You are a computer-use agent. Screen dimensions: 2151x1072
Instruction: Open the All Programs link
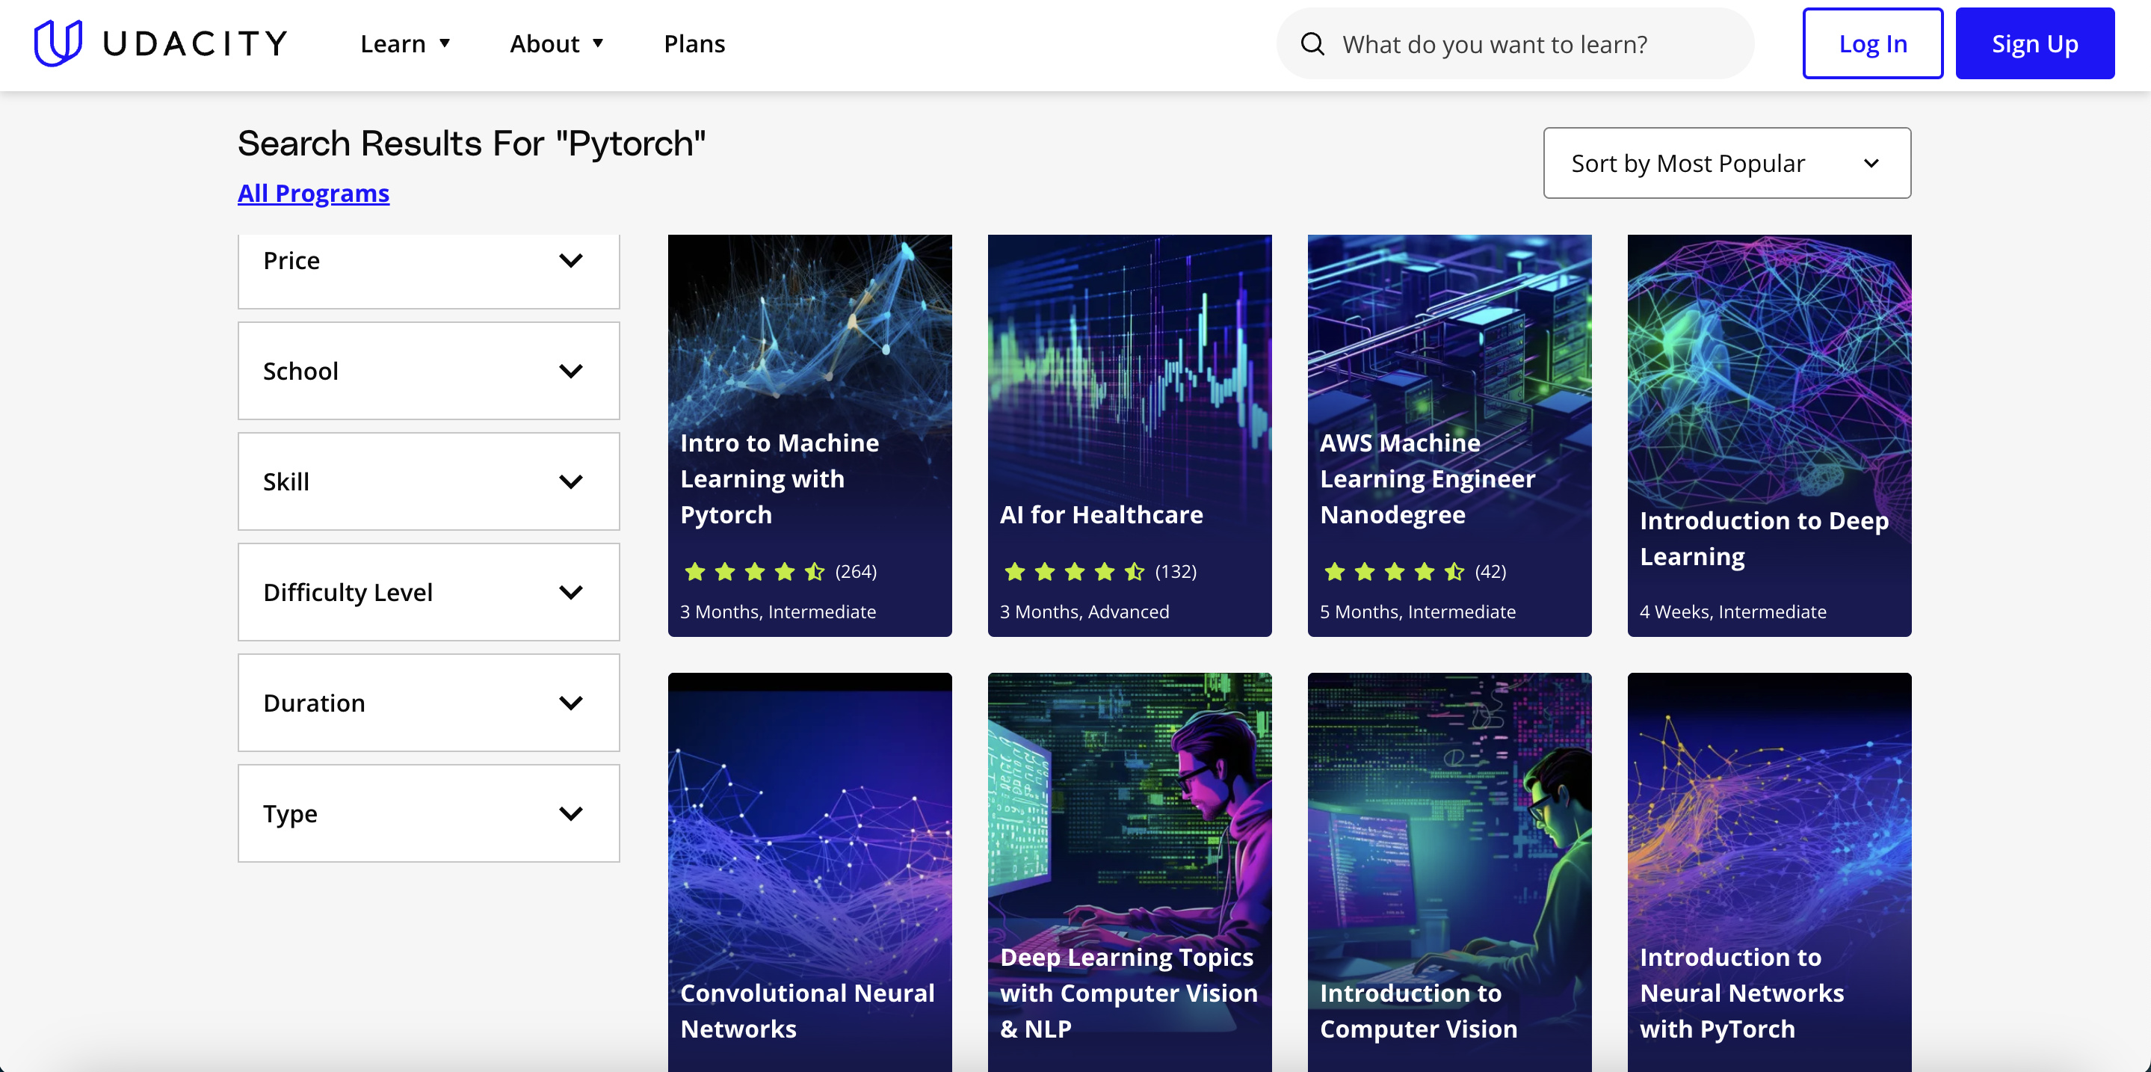(x=313, y=193)
